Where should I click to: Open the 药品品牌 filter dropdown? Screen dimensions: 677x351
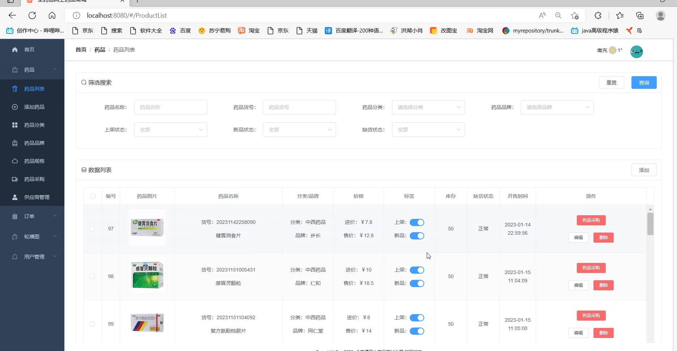[x=557, y=107]
